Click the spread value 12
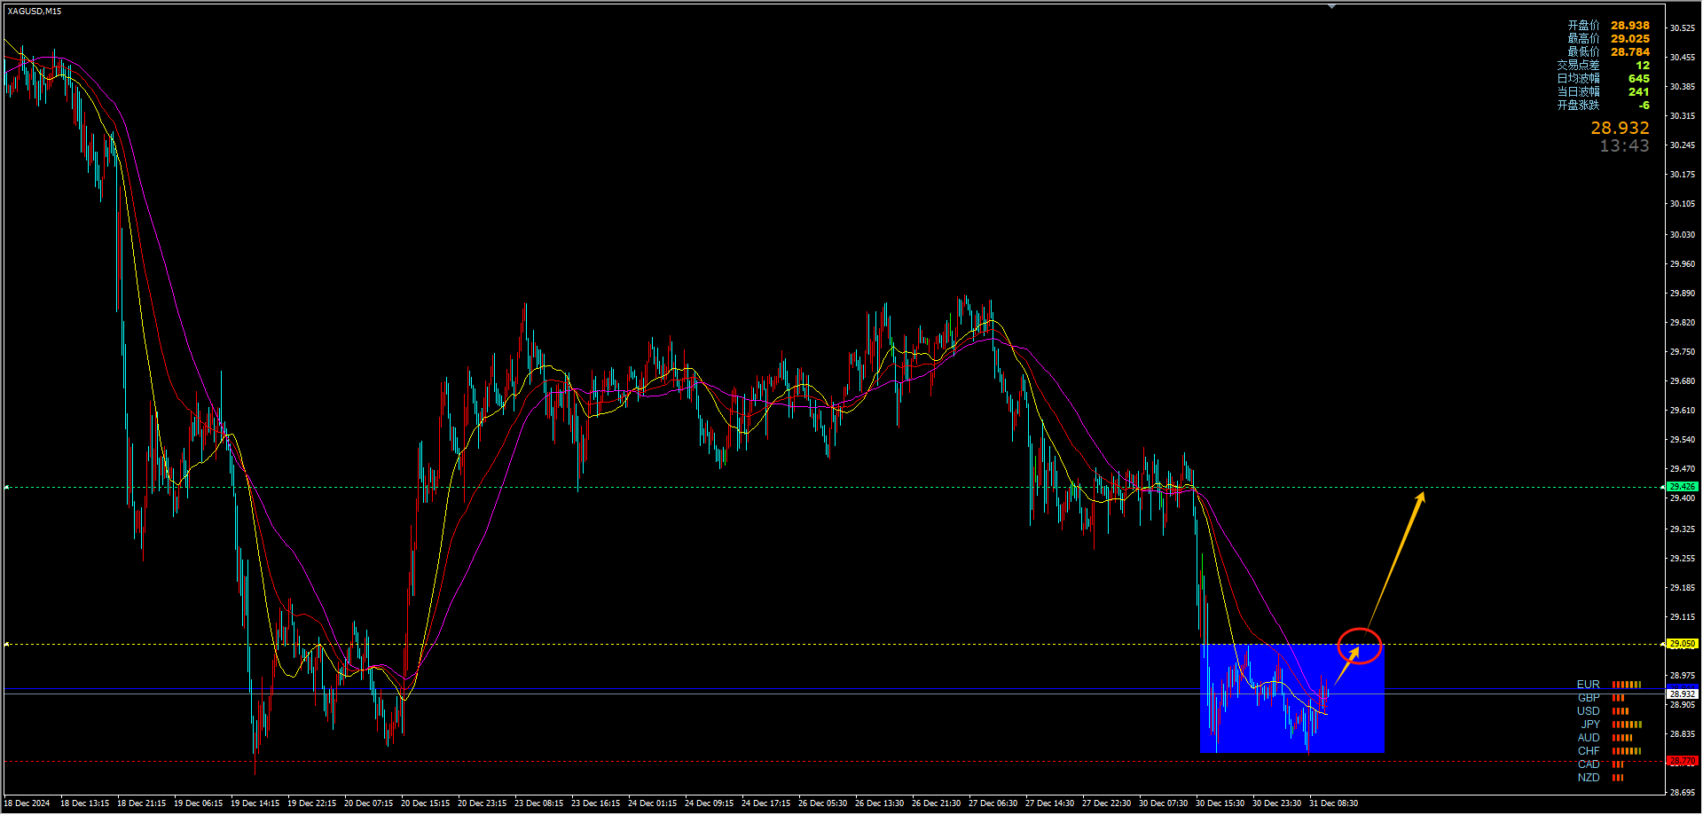 pyautogui.click(x=1643, y=66)
